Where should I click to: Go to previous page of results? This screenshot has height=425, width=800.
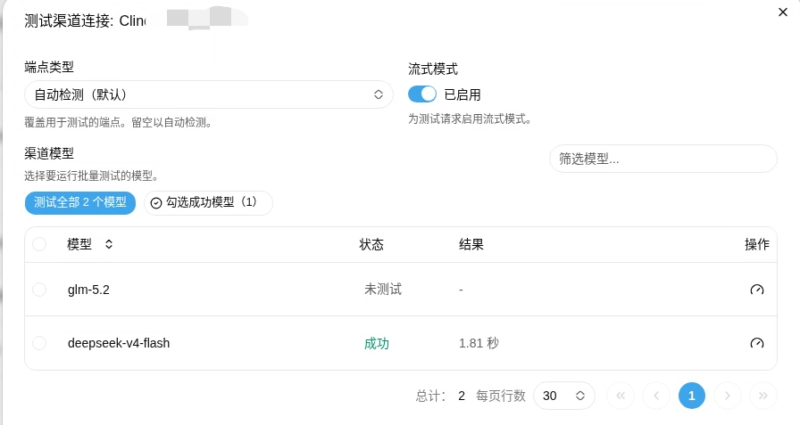pyautogui.click(x=656, y=396)
